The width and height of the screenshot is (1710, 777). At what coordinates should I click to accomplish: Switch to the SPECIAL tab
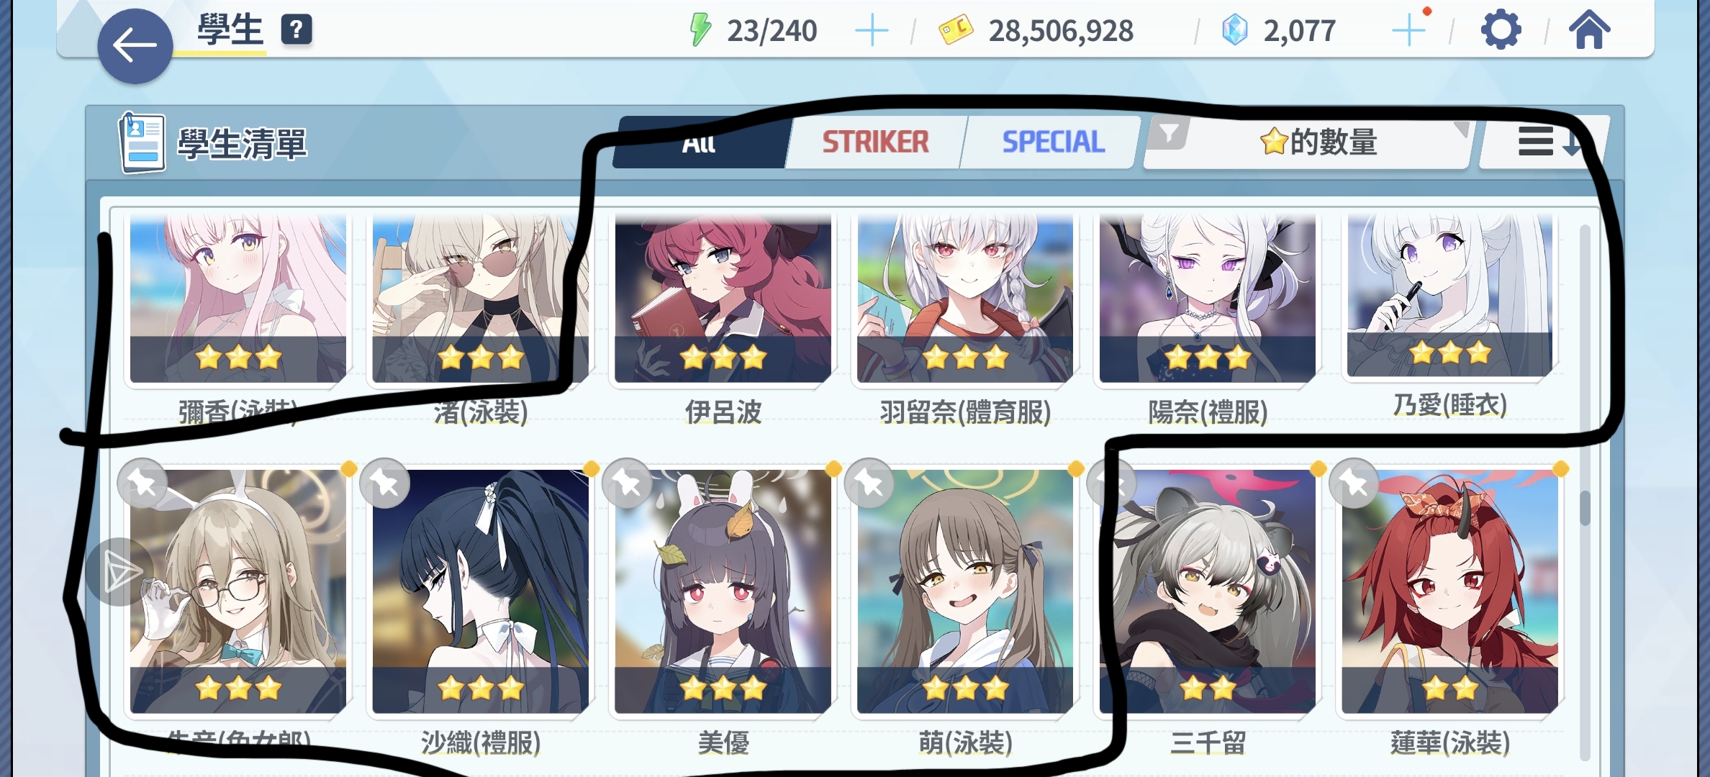1053,142
